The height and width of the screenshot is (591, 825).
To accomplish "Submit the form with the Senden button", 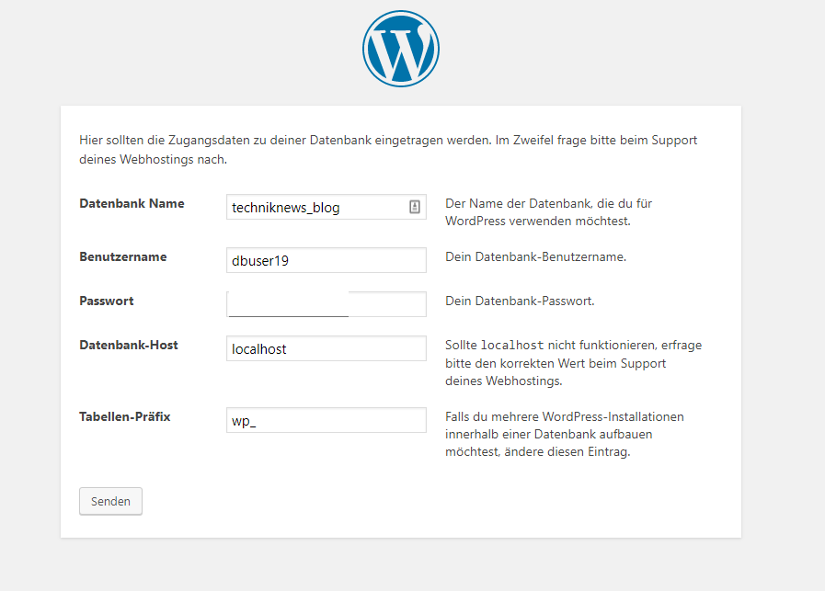I will pyautogui.click(x=111, y=501).
